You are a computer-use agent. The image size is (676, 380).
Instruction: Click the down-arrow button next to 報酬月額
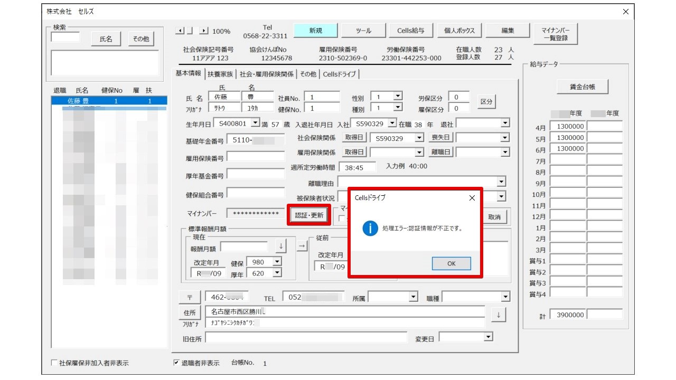pos(281,246)
